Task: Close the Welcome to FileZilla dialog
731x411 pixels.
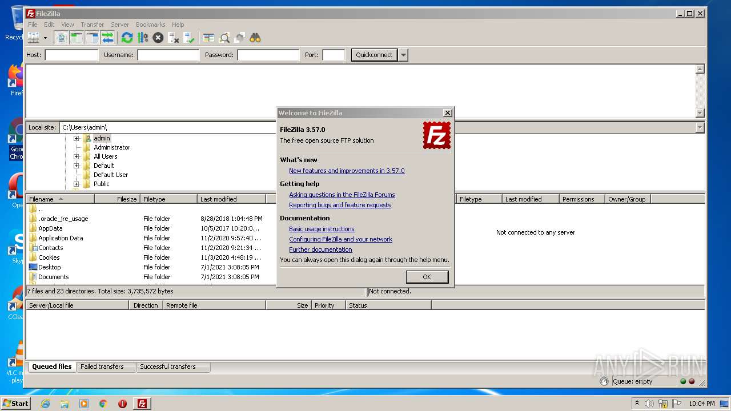Action: click(448, 113)
